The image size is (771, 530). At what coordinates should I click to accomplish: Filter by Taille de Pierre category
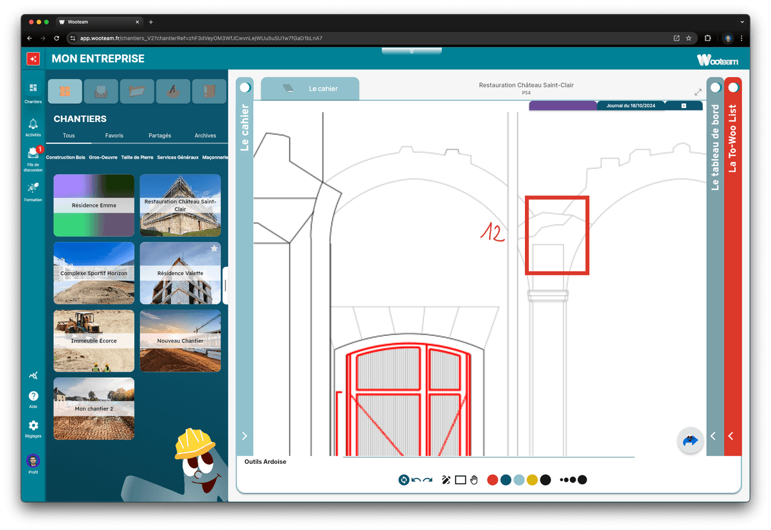coord(137,157)
